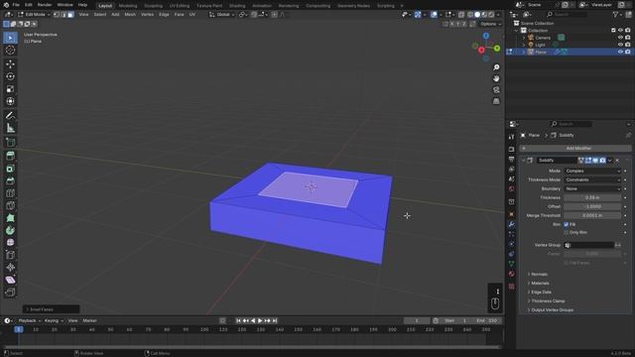Select the Extrude Region tool

[10, 156]
